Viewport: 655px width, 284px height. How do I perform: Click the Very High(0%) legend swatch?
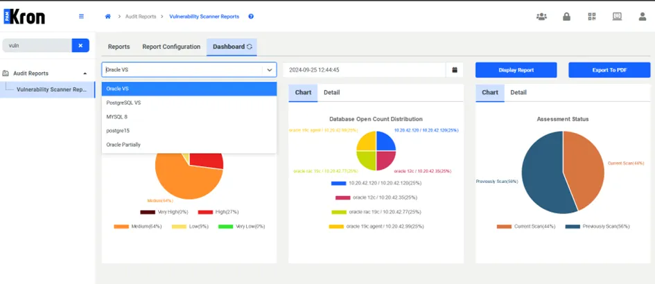coord(148,212)
